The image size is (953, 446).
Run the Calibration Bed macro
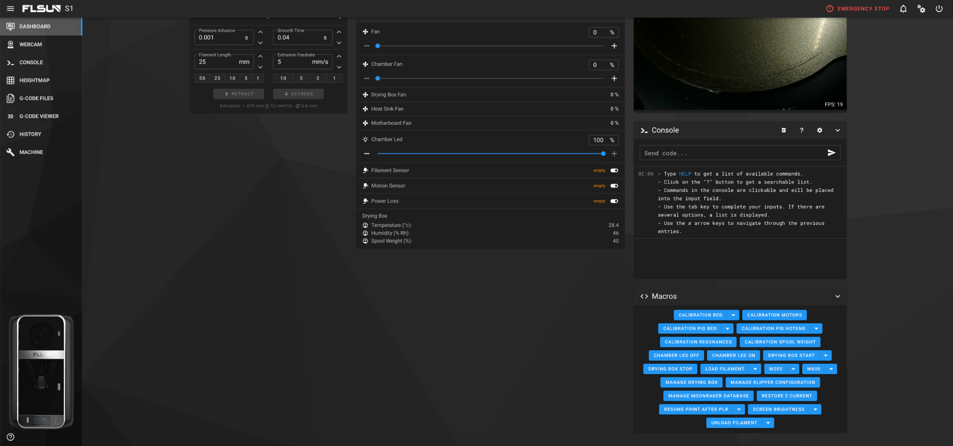pos(700,315)
